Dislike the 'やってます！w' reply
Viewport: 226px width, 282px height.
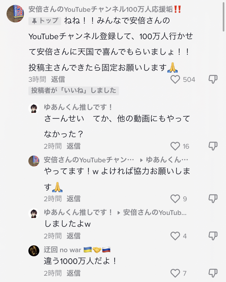point(213,199)
